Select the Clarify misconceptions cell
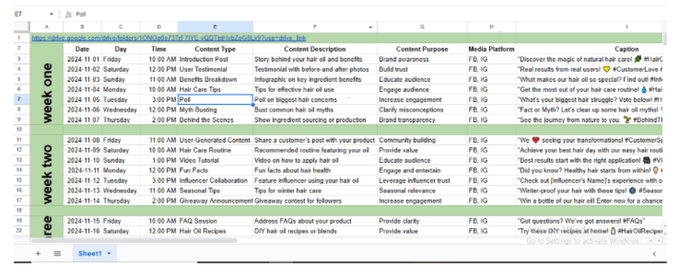This screenshot has width=690, height=276. coord(422,110)
